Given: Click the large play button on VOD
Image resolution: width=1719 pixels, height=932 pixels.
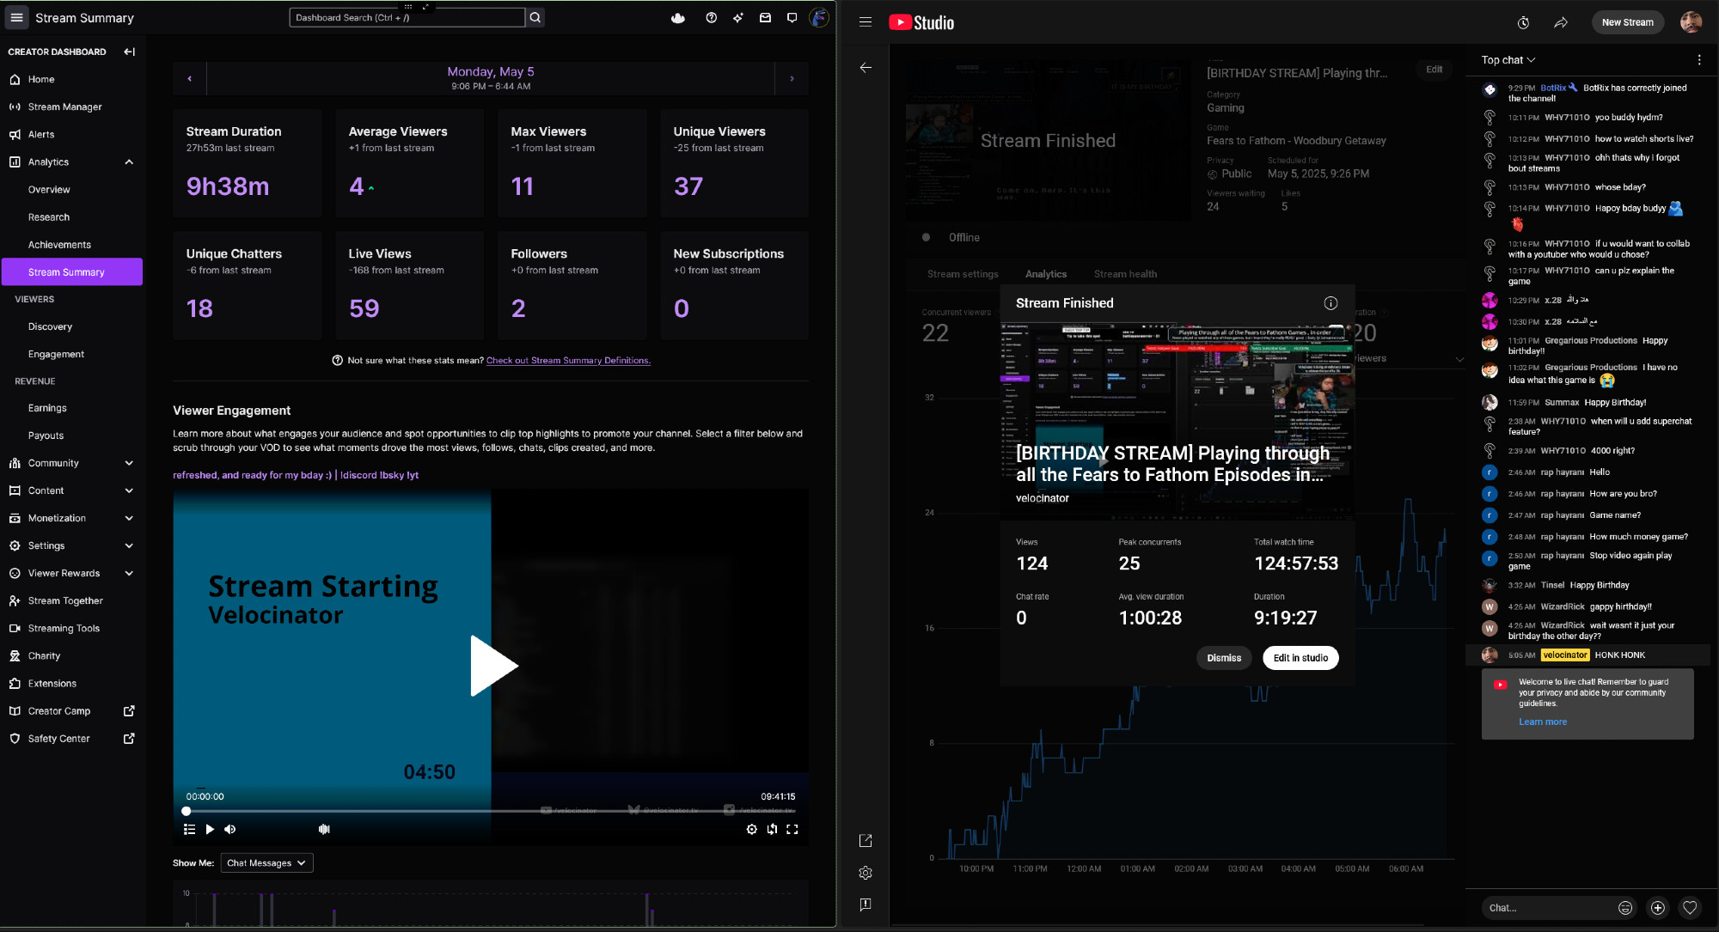Looking at the screenshot, I should point(492,665).
